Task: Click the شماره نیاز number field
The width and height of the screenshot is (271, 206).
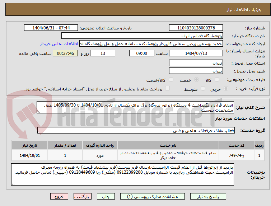Action: pyautogui.click(x=196, y=28)
